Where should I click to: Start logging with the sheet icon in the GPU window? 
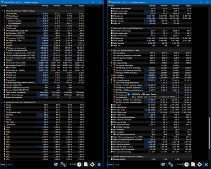(x=193, y=165)
